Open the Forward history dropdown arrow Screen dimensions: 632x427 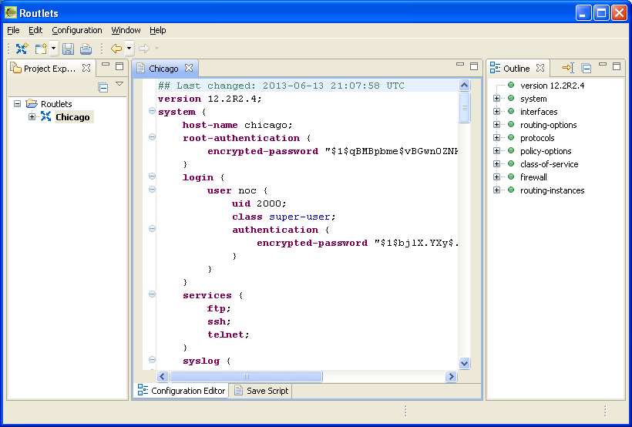pos(156,49)
